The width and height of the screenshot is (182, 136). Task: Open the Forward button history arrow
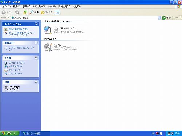pyautogui.click(x=21, y=12)
